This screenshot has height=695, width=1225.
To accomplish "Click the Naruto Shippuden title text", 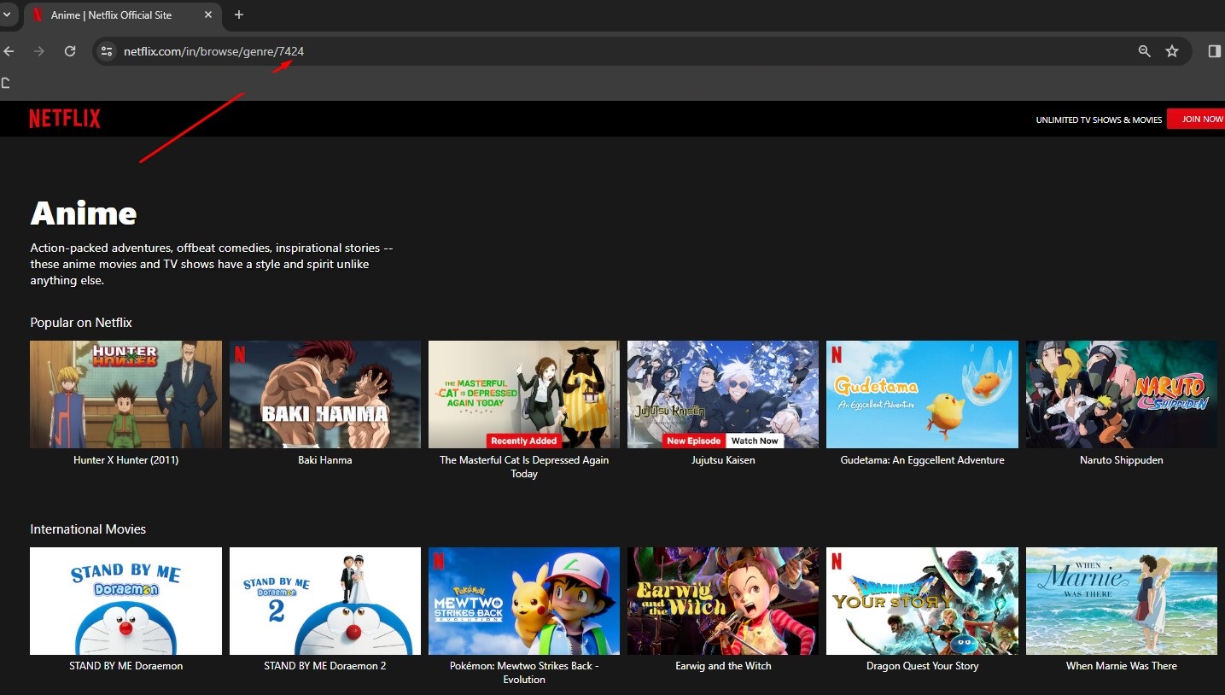I will point(1122,460).
